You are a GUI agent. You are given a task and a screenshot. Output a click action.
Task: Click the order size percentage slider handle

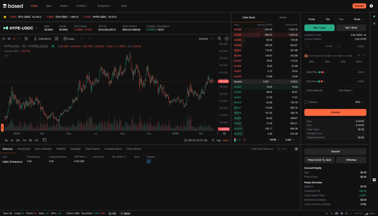[x=306, y=56]
